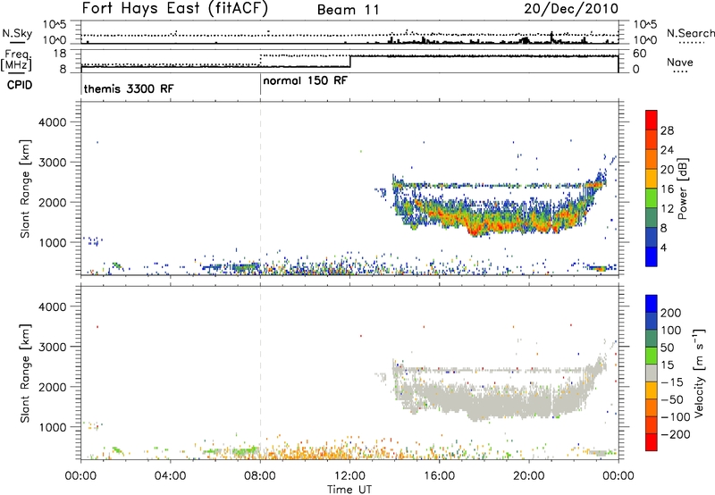Click the 12:00 time axis tick label
The width and height of the screenshot is (715, 495).
tap(349, 476)
